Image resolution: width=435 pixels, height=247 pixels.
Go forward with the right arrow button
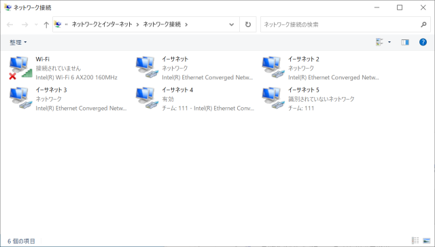(24, 24)
